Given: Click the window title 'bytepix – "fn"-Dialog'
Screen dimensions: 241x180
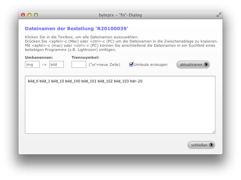Looking at the screenshot, I should pyautogui.click(x=120, y=15).
